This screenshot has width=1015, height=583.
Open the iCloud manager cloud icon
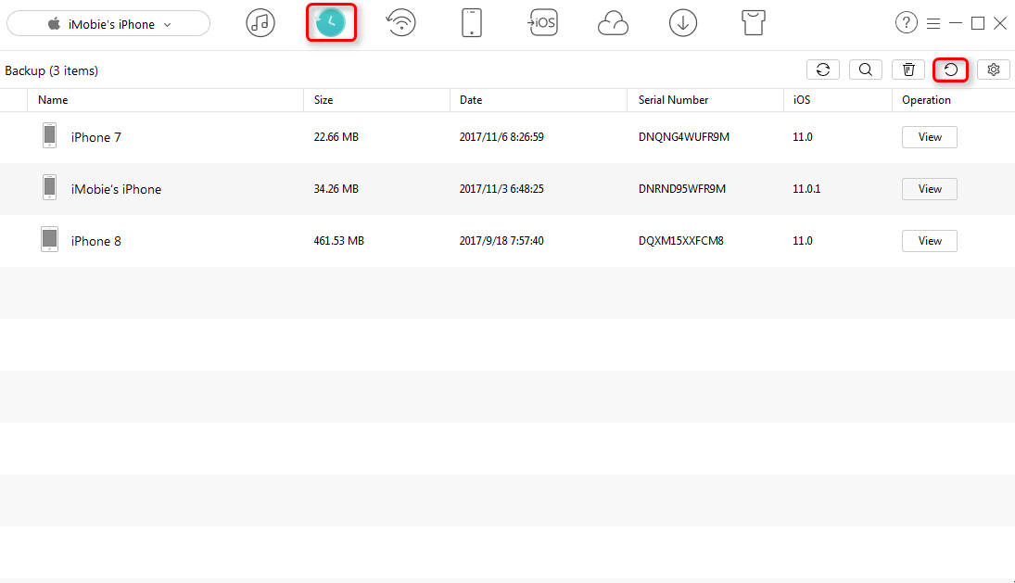coord(613,24)
